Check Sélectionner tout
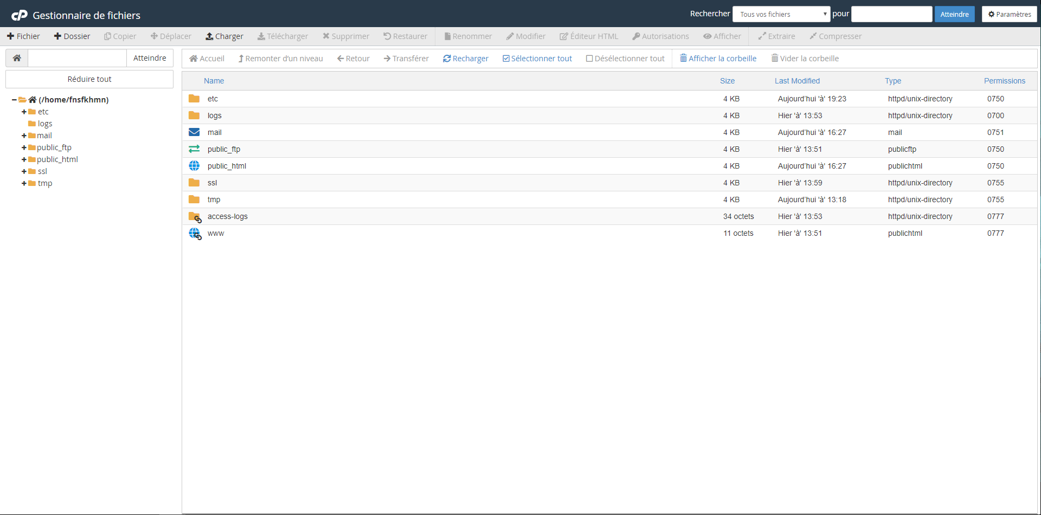 click(x=537, y=59)
